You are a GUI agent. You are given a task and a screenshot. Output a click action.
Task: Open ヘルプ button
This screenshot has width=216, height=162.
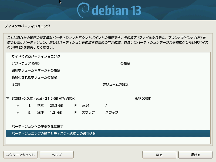(x=57, y=155)
